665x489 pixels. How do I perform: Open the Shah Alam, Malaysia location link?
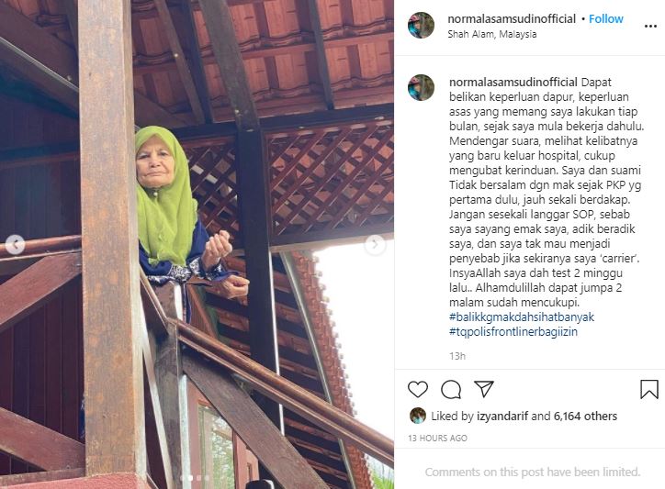[492, 34]
